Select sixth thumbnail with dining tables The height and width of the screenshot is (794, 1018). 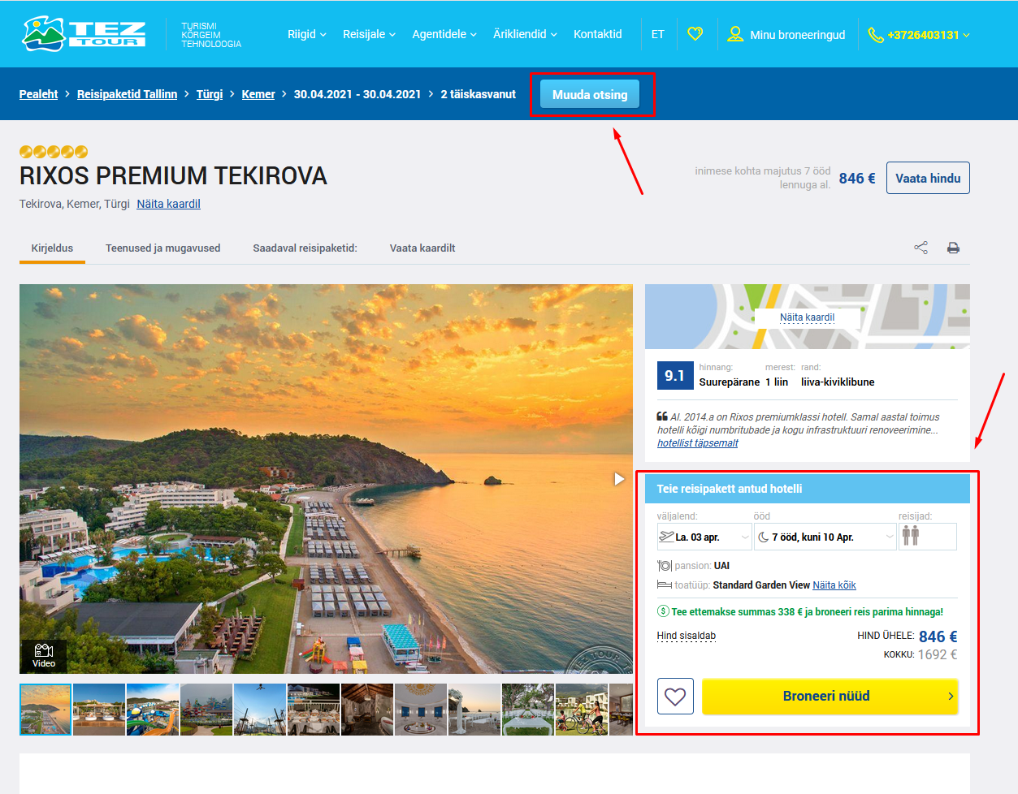click(x=314, y=710)
